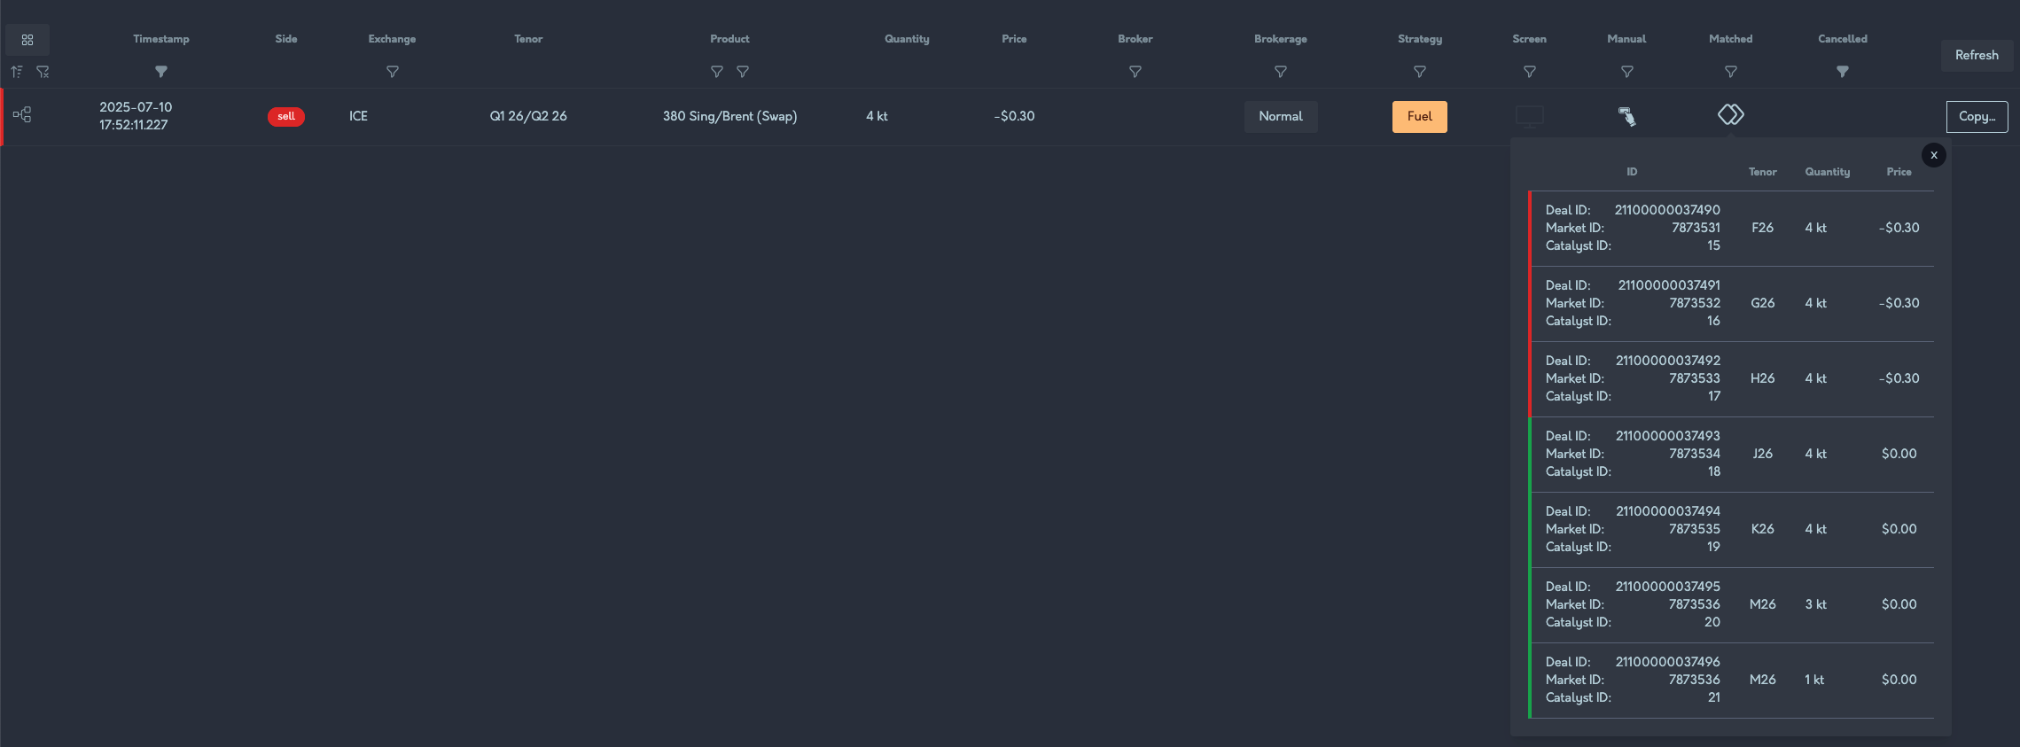The height and width of the screenshot is (747, 2020).
Task: Open the Broker column filter
Action: 1135,72
